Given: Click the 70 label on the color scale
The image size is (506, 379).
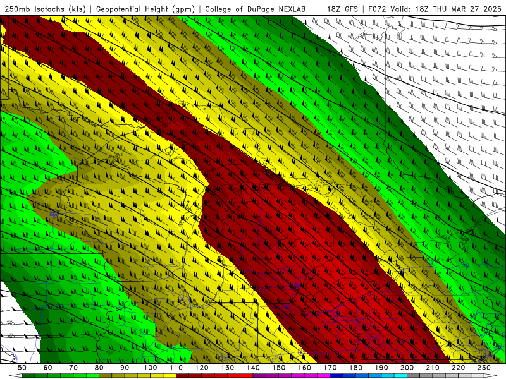Looking at the screenshot, I should 73,368.
